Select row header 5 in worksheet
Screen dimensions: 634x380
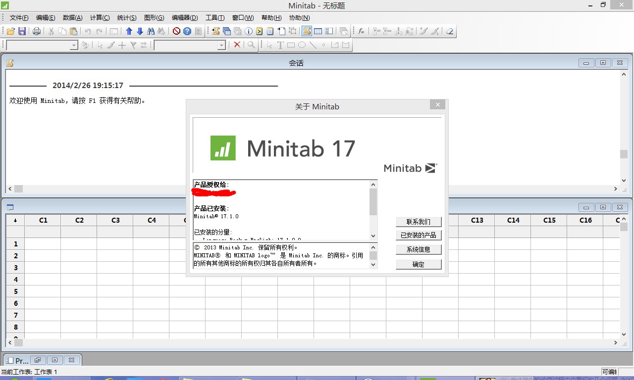15,291
